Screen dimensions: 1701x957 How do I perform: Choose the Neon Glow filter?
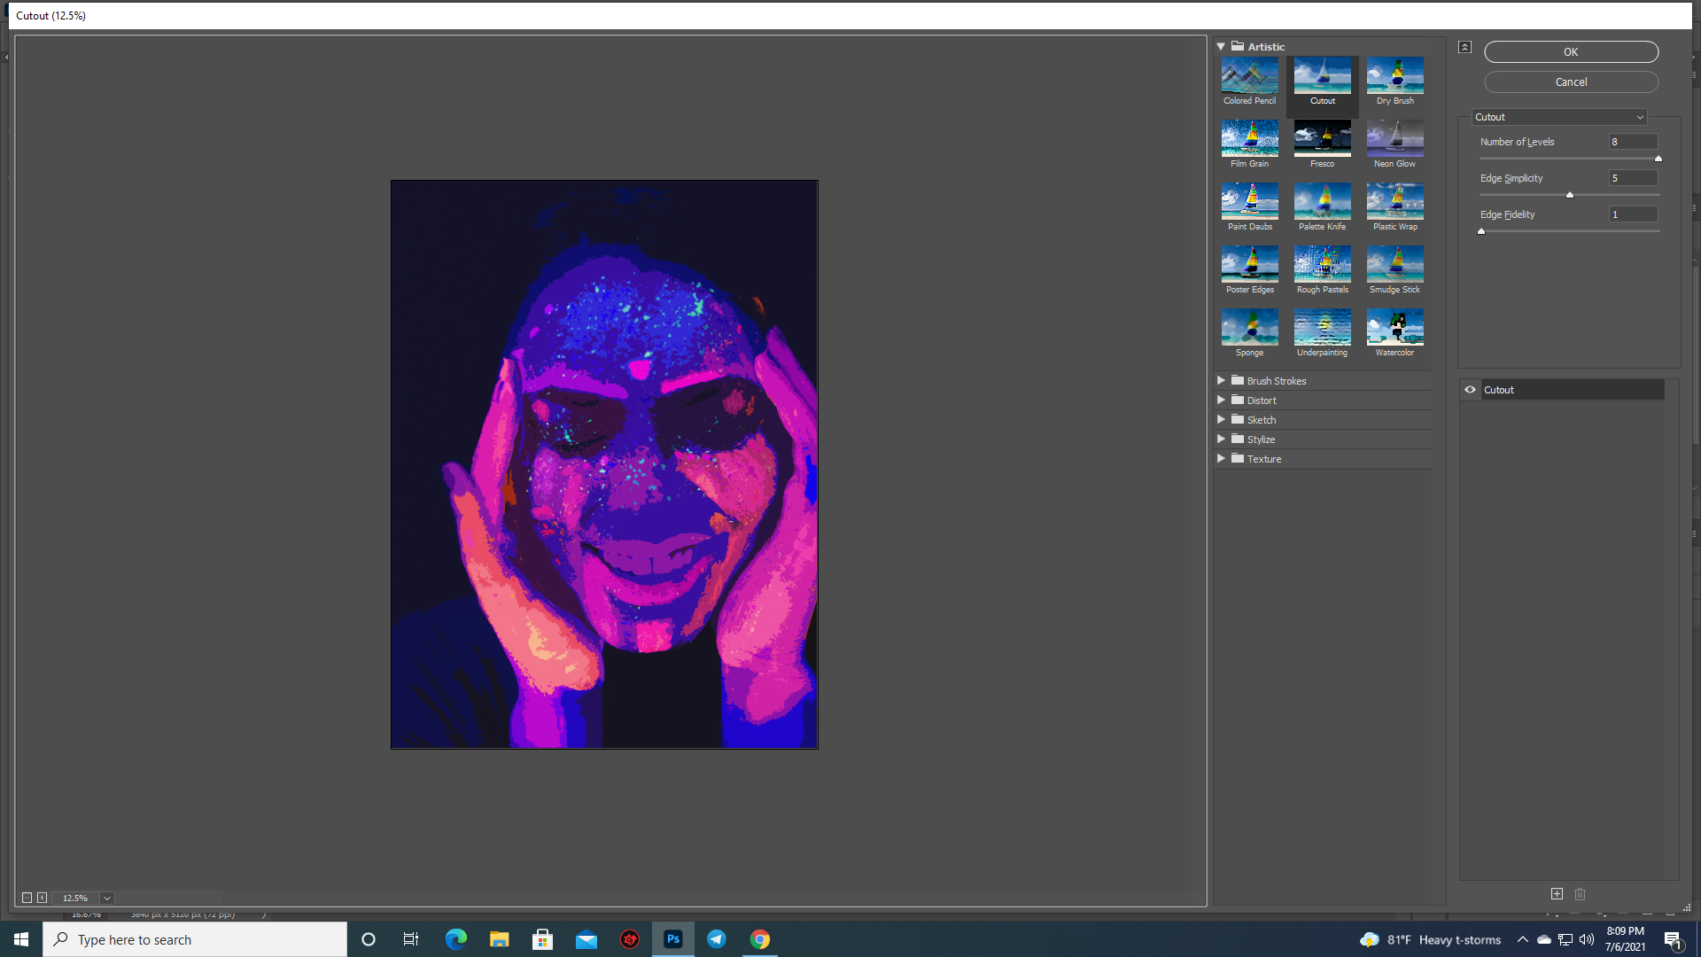point(1394,139)
